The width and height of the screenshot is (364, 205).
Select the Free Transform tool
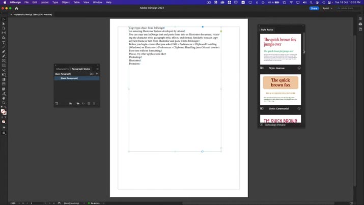[4, 75]
